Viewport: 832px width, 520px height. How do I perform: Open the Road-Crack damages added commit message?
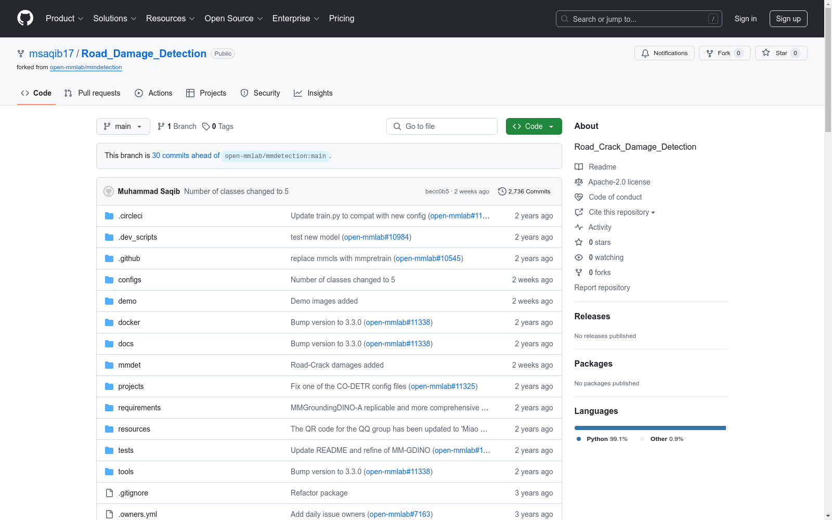(337, 365)
